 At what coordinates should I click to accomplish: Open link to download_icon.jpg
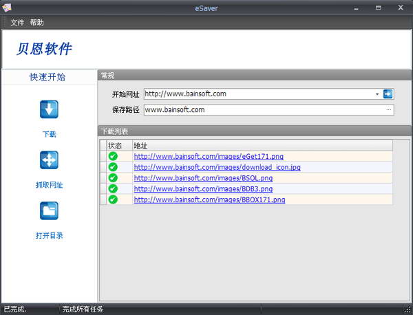218,167
